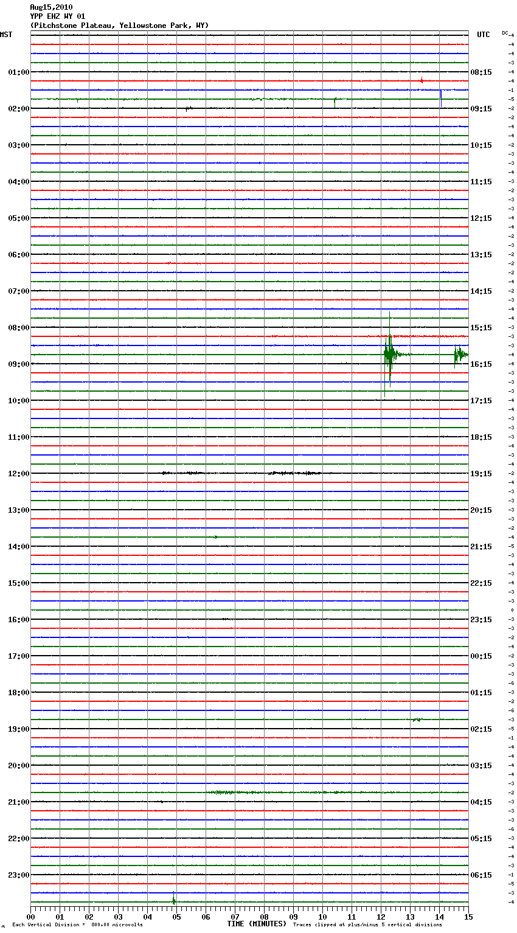
Task: Select the 19:00 MST row label
Action: click(x=19, y=729)
